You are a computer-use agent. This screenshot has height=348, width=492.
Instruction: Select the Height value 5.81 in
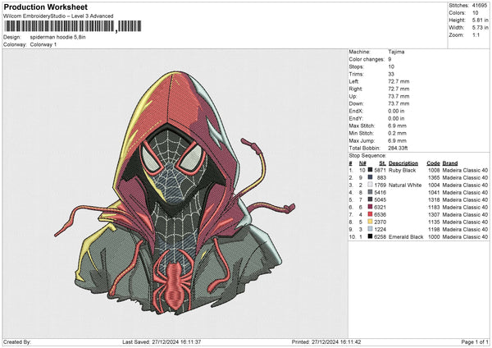coord(481,20)
